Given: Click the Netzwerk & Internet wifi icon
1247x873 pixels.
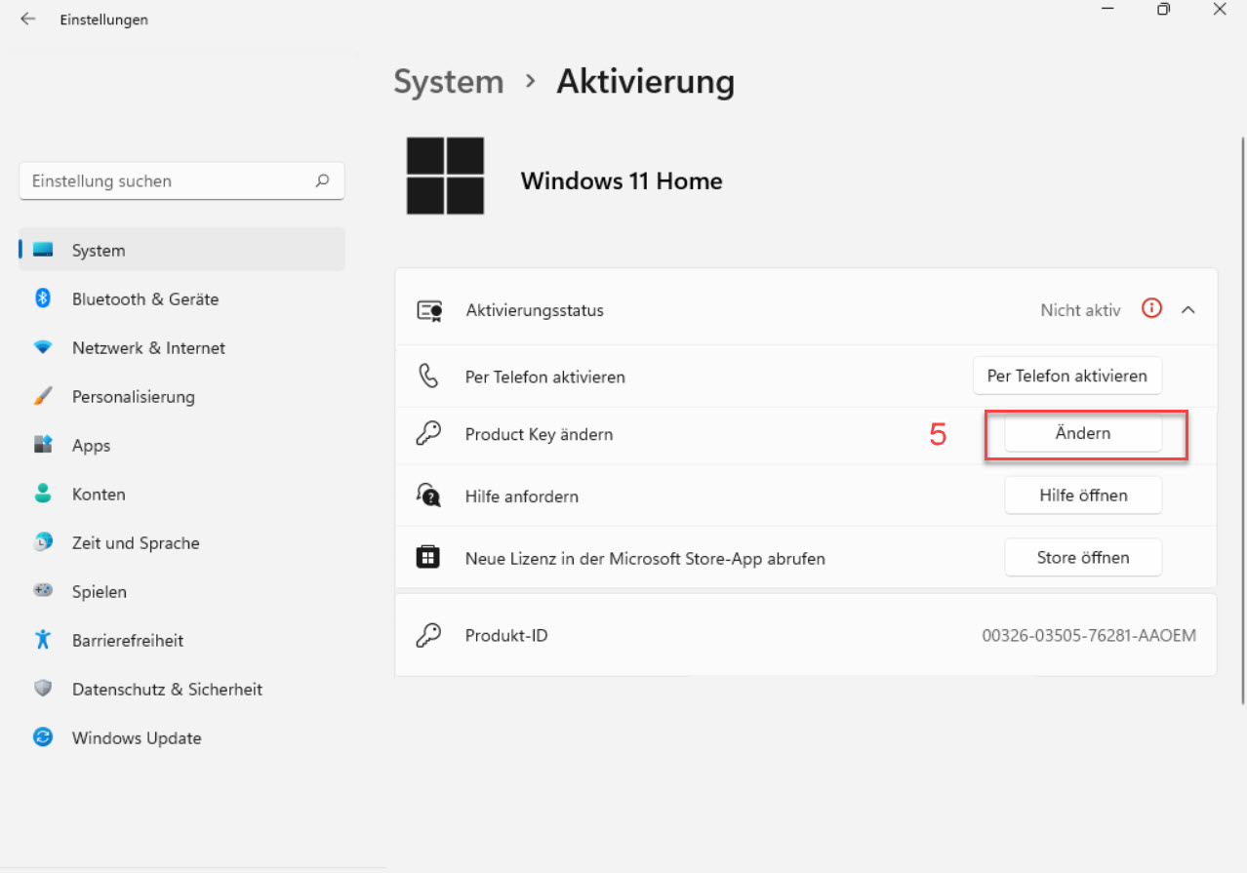Looking at the screenshot, I should [43, 347].
